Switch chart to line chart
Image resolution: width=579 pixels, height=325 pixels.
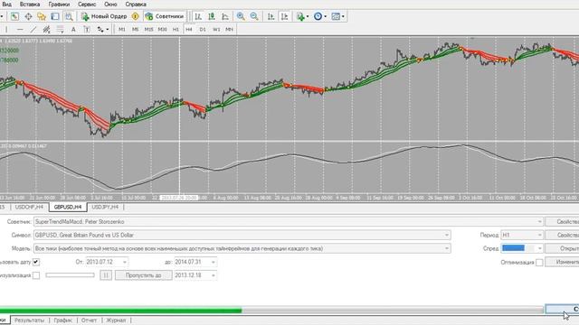coord(225,16)
